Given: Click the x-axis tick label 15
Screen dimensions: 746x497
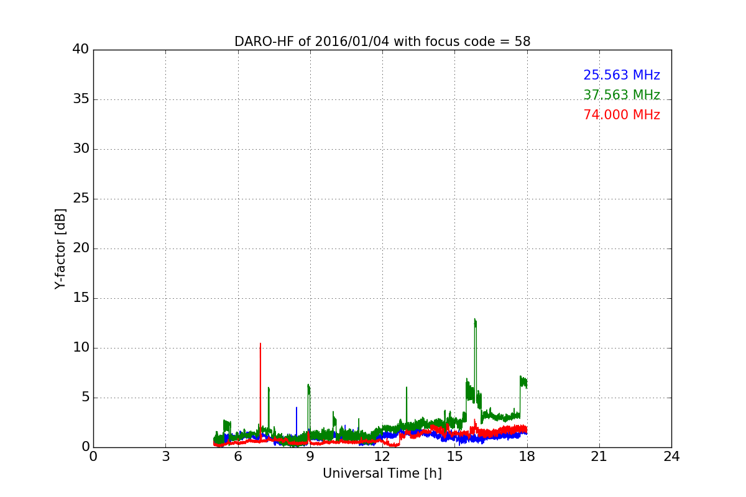Looking at the screenshot, I should click(x=454, y=457).
